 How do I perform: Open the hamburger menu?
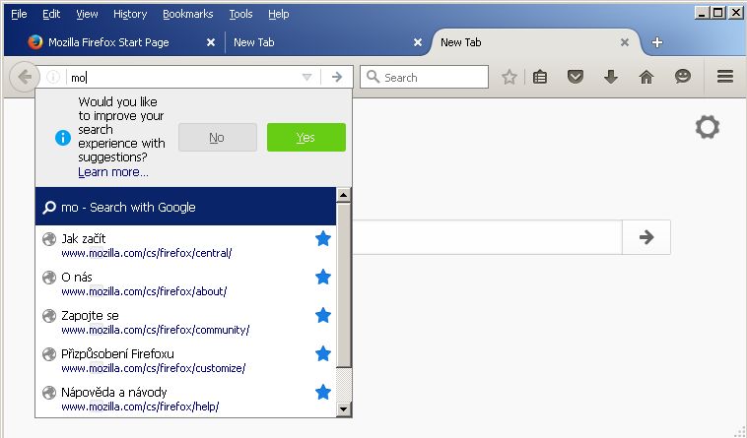click(x=725, y=77)
